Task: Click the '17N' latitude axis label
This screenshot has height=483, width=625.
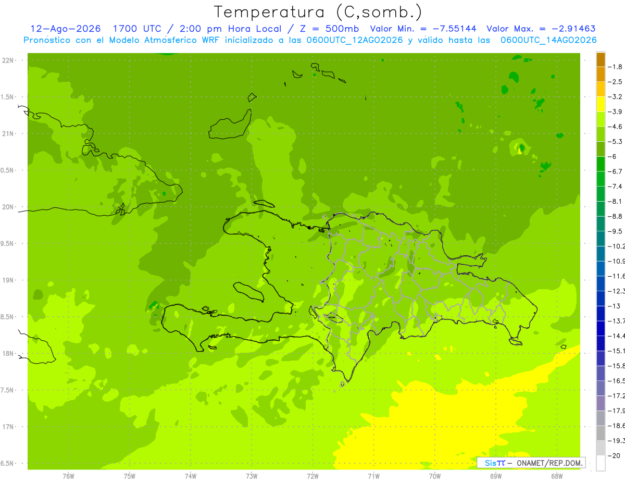Action: [x=7, y=427]
